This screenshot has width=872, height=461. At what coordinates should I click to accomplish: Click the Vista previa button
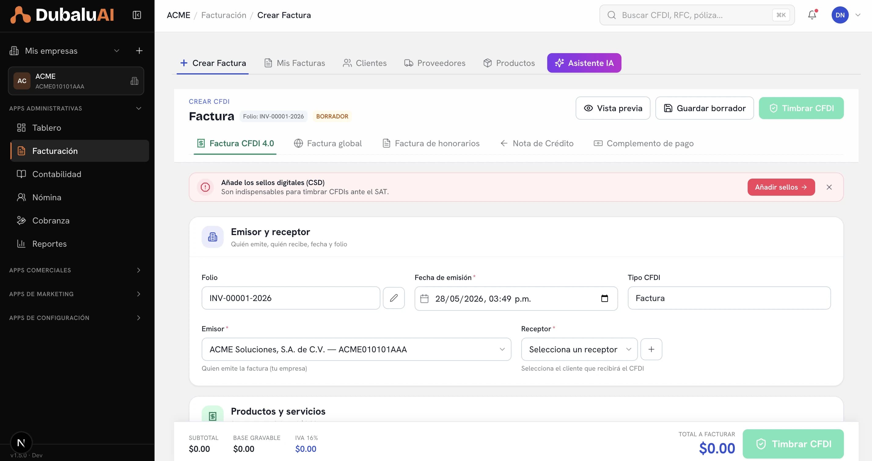tap(613, 108)
